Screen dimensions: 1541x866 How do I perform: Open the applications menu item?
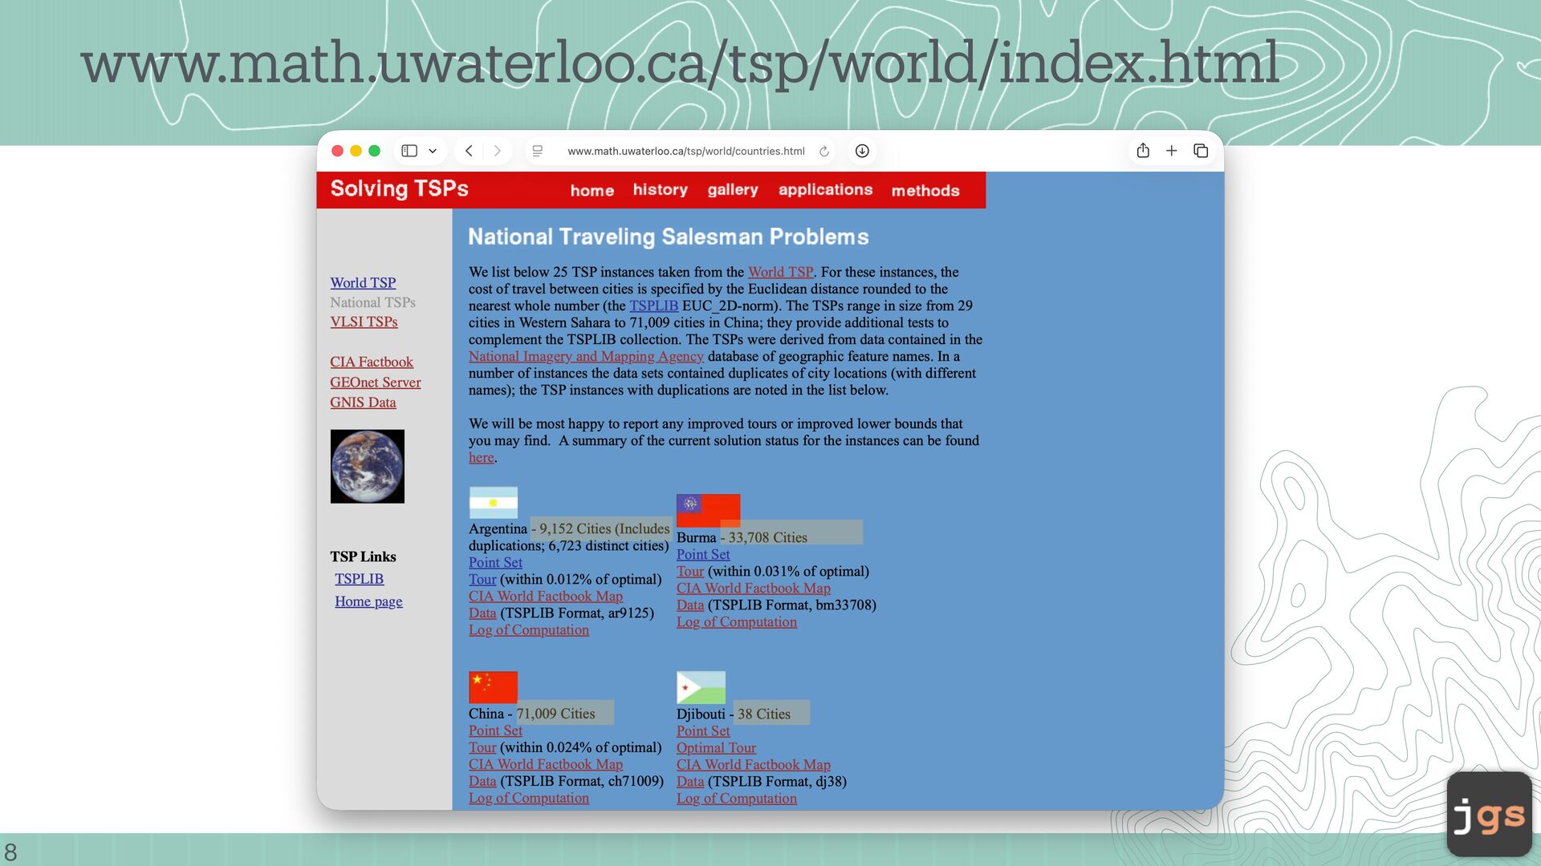pyautogui.click(x=825, y=190)
